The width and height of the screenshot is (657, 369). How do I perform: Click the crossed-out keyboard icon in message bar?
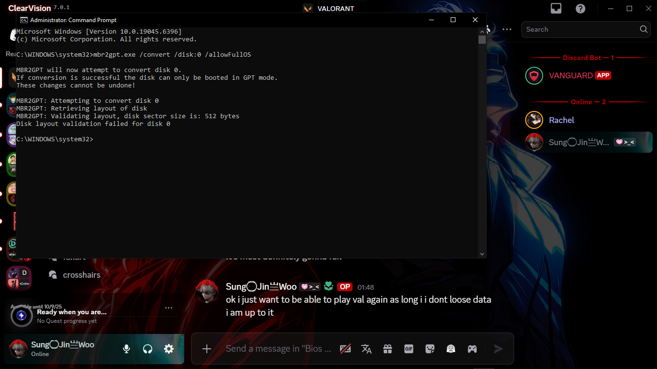tap(345, 349)
